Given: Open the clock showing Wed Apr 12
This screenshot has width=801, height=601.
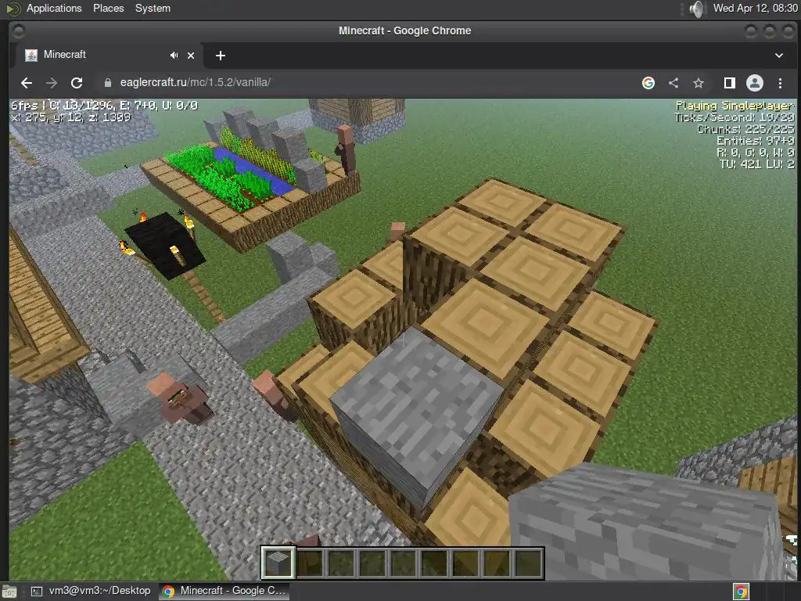Looking at the screenshot, I should pyautogui.click(x=755, y=8).
